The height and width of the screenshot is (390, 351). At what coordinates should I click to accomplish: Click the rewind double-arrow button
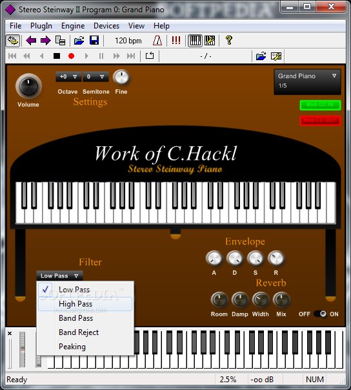pyautogui.click(x=26, y=56)
